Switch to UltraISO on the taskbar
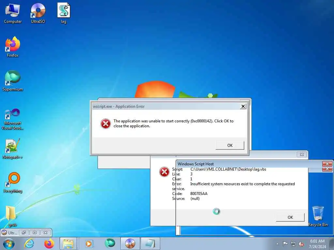 [130, 243]
